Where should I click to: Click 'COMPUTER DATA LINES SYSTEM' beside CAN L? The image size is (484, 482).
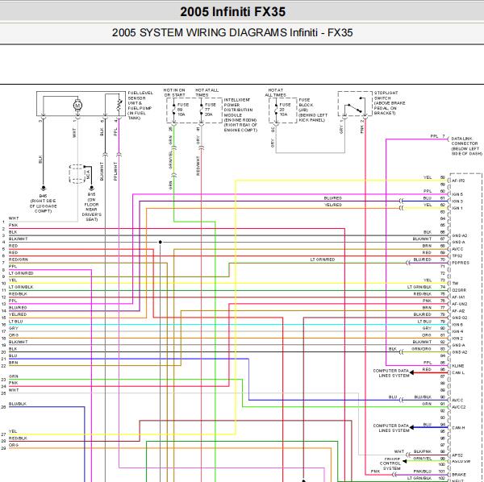pos(390,373)
